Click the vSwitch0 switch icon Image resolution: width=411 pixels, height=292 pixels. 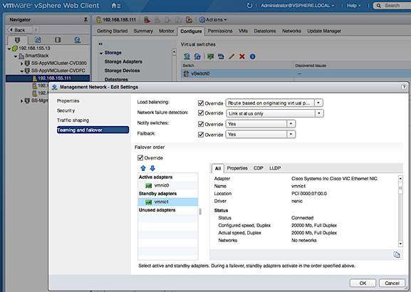tap(186, 73)
